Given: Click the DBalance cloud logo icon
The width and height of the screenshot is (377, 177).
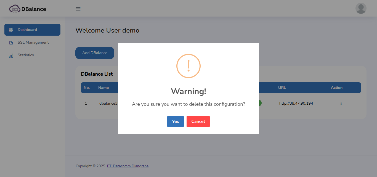Looking at the screenshot, I should [15, 9].
